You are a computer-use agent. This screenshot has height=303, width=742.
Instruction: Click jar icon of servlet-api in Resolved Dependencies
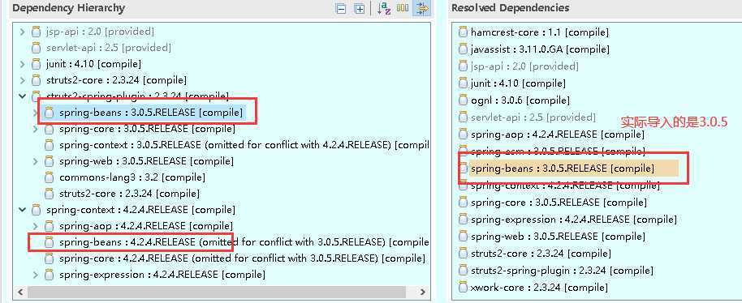click(464, 117)
